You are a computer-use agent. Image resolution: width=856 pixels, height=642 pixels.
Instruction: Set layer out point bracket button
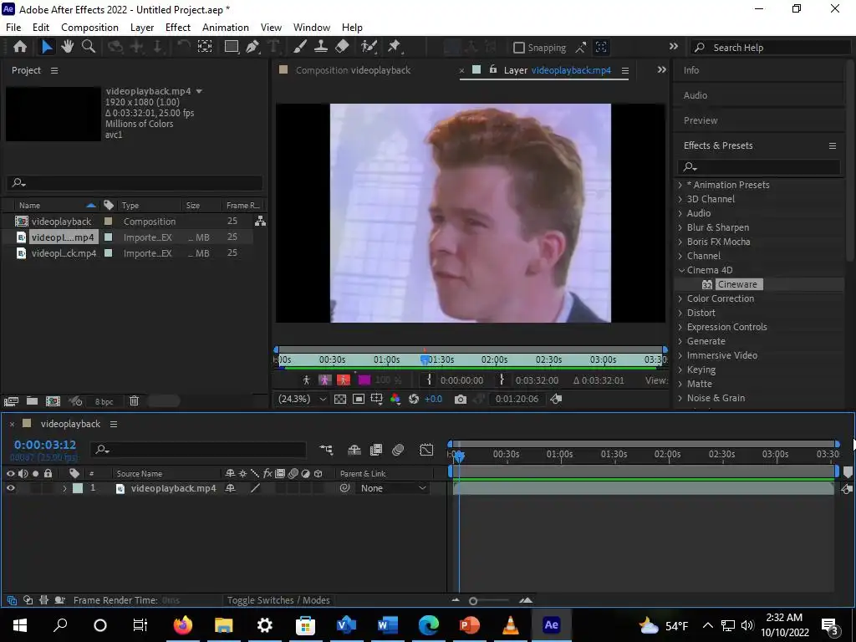[502, 380]
